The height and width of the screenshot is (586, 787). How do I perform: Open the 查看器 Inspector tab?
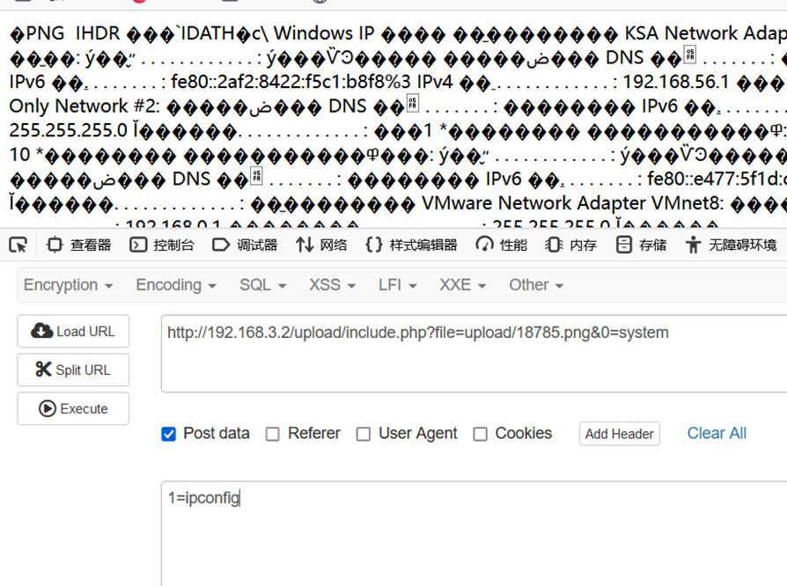point(78,245)
